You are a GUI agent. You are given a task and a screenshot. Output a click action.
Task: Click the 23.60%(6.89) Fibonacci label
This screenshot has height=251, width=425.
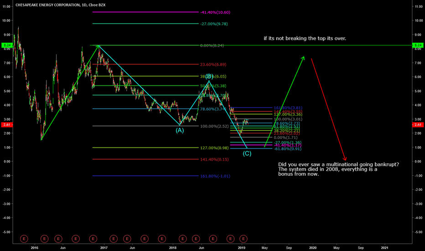point(213,65)
